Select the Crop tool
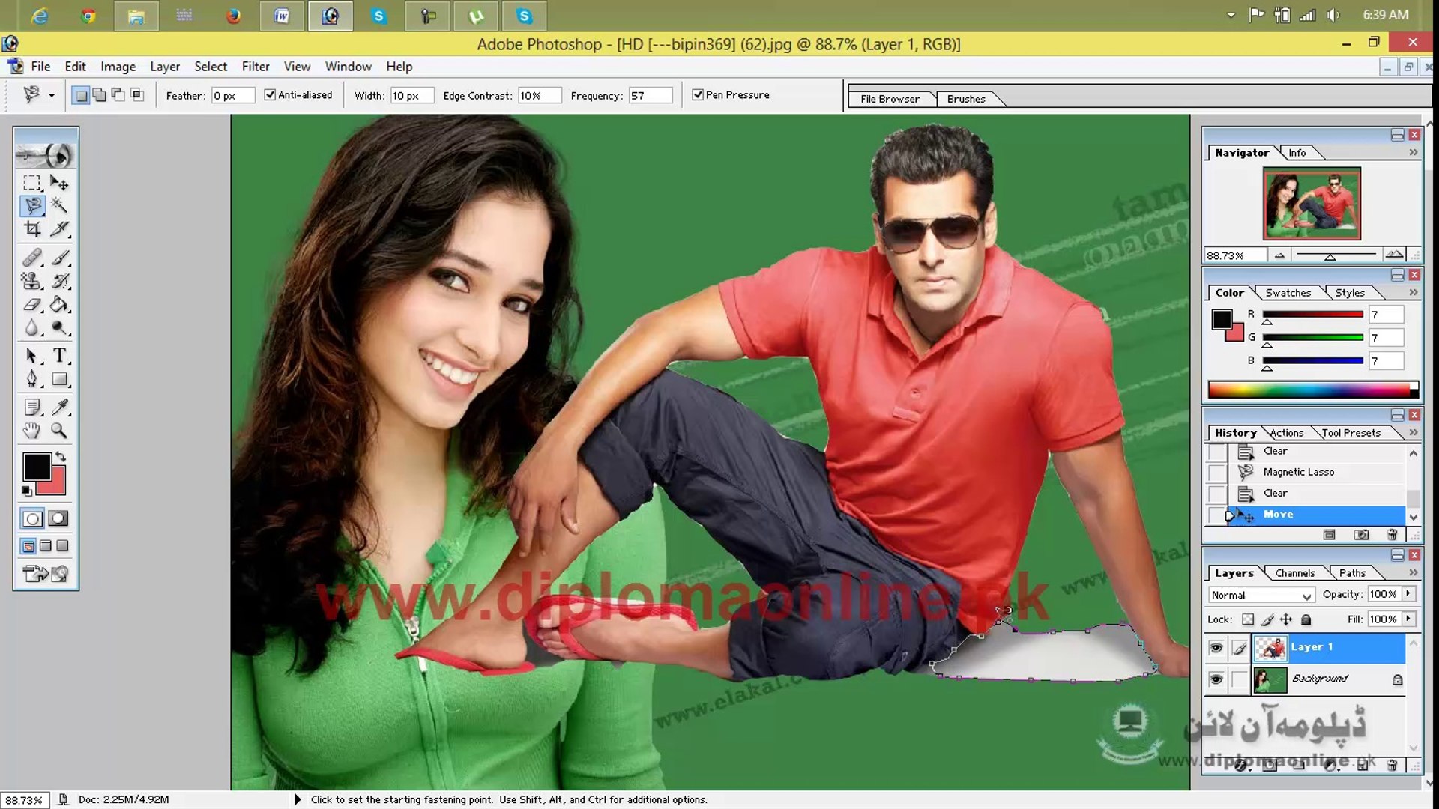 (32, 229)
